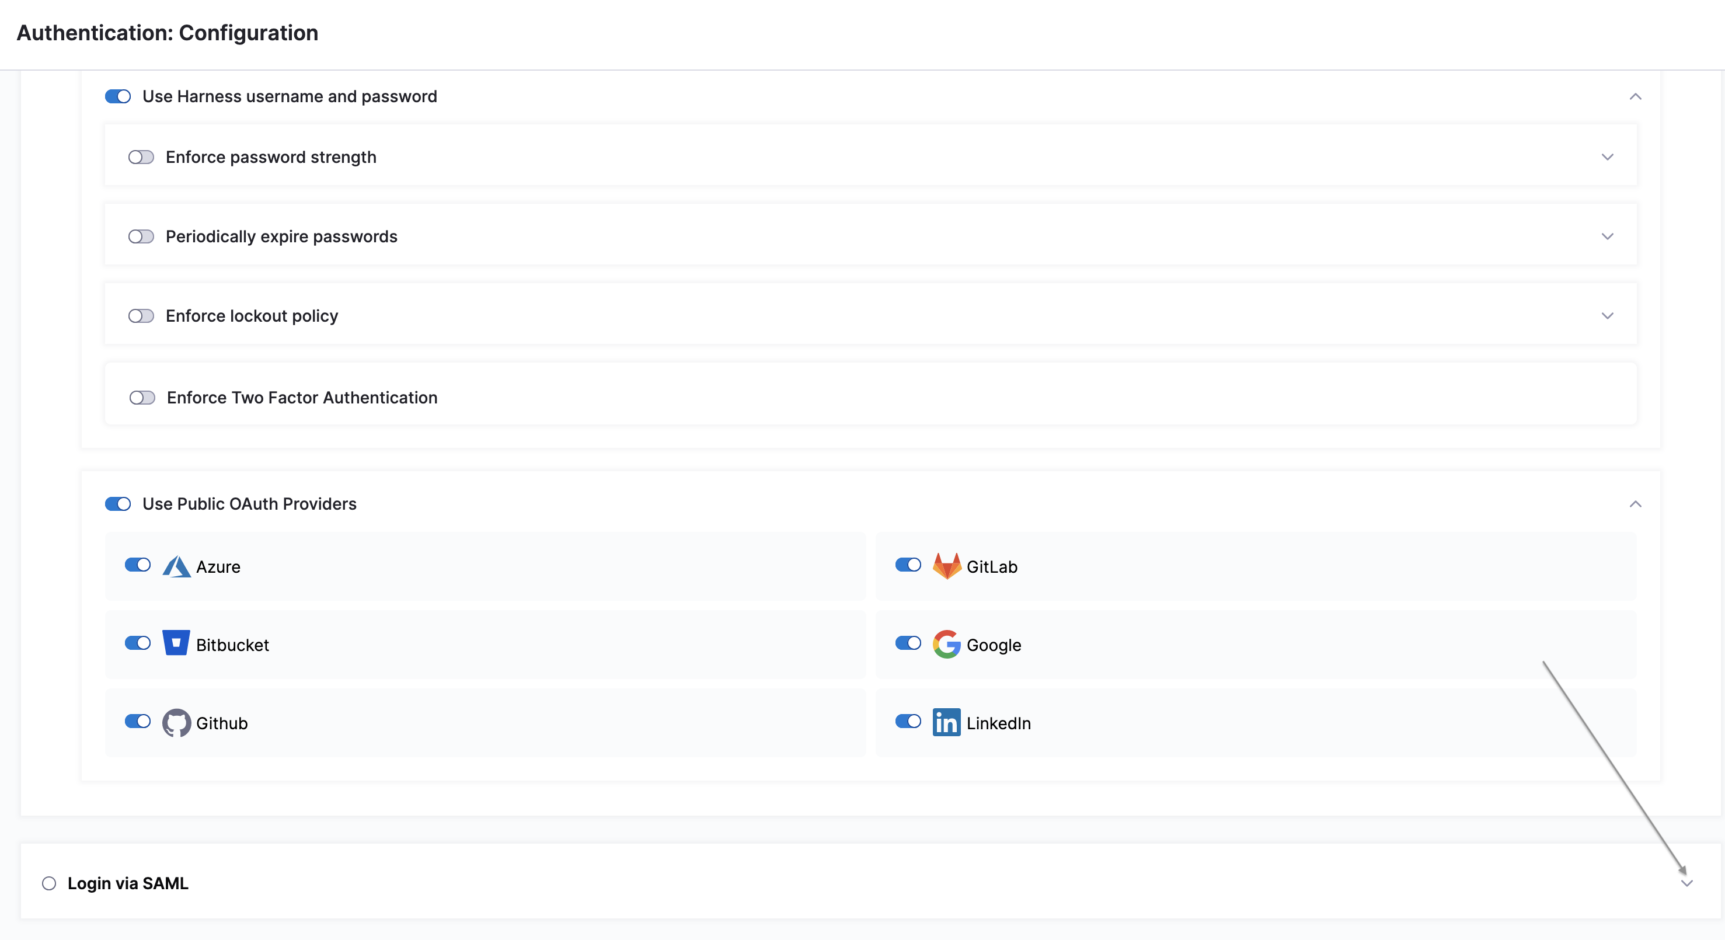Click the Bitbucket logo icon
The image size is (1725, 940).
click(176, 643)
